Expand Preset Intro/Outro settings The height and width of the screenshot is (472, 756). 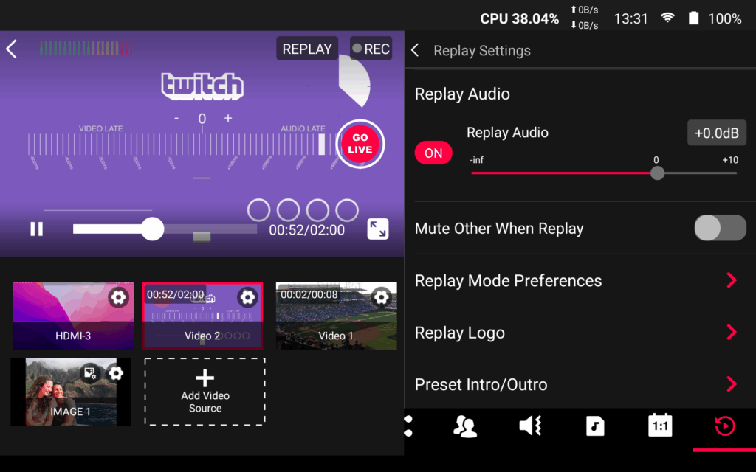coord(731,384)
